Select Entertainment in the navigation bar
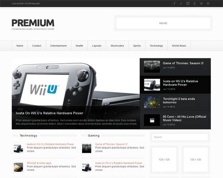 click(58, 46)
